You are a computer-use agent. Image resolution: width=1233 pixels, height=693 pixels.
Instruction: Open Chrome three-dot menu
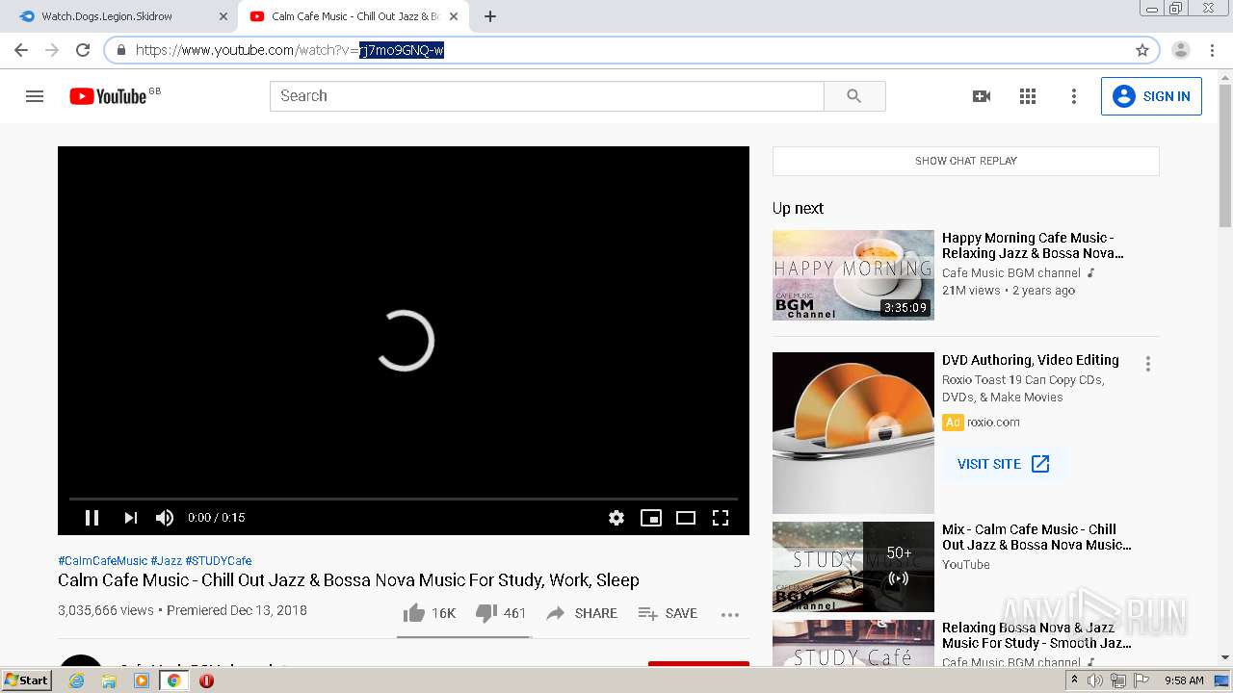coord(1212,50)
